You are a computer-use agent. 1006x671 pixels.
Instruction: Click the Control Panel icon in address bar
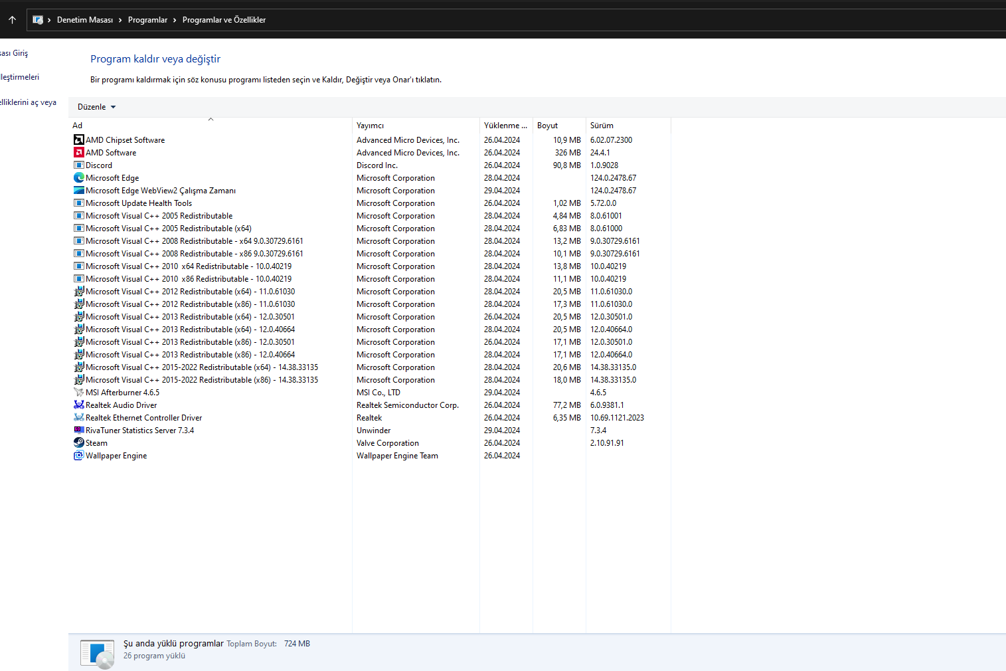click(x=38, y=20)
